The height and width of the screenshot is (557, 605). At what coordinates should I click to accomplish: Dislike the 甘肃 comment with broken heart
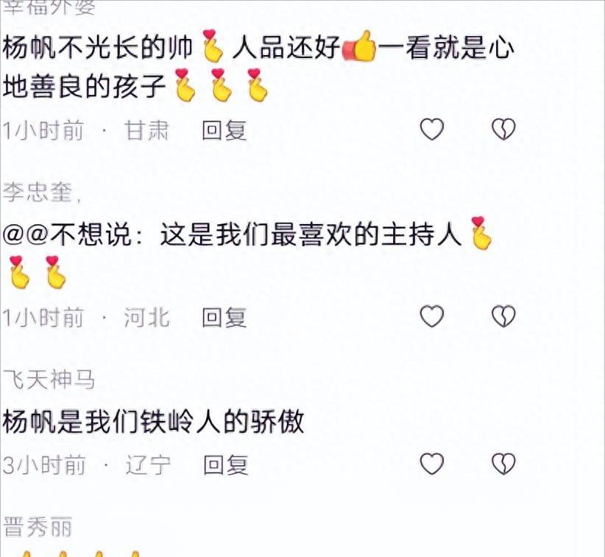(503, 129)
